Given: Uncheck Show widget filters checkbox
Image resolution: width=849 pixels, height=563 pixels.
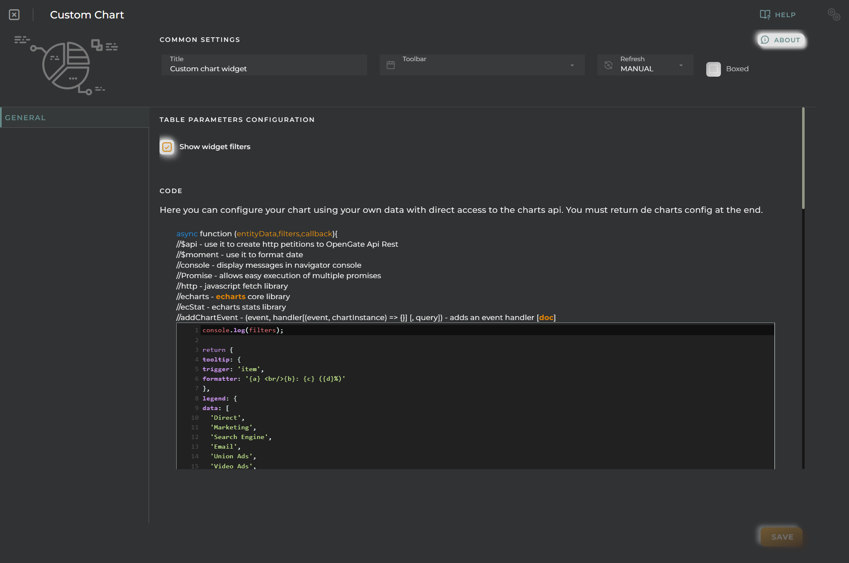Looking at the screenshot, I should click(167, 147).
